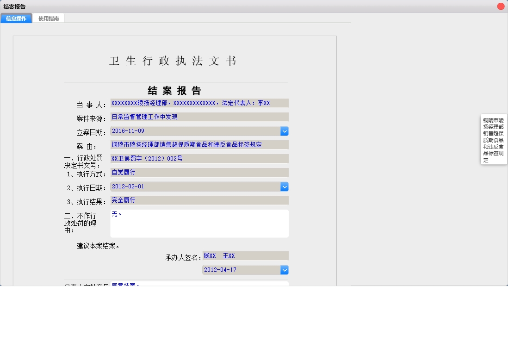Select the 行政处罚决定书文号 document number field
The width and height of the screenshot is (508, 348).
(199, 158)
